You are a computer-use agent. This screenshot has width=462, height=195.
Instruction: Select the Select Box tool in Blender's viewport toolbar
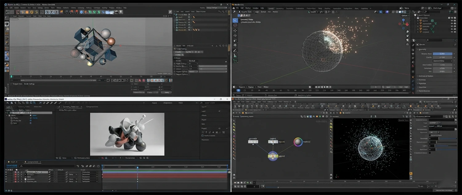[235, 21]
